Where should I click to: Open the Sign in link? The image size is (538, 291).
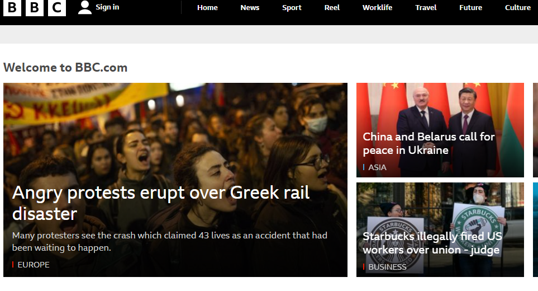pos(107,7)
